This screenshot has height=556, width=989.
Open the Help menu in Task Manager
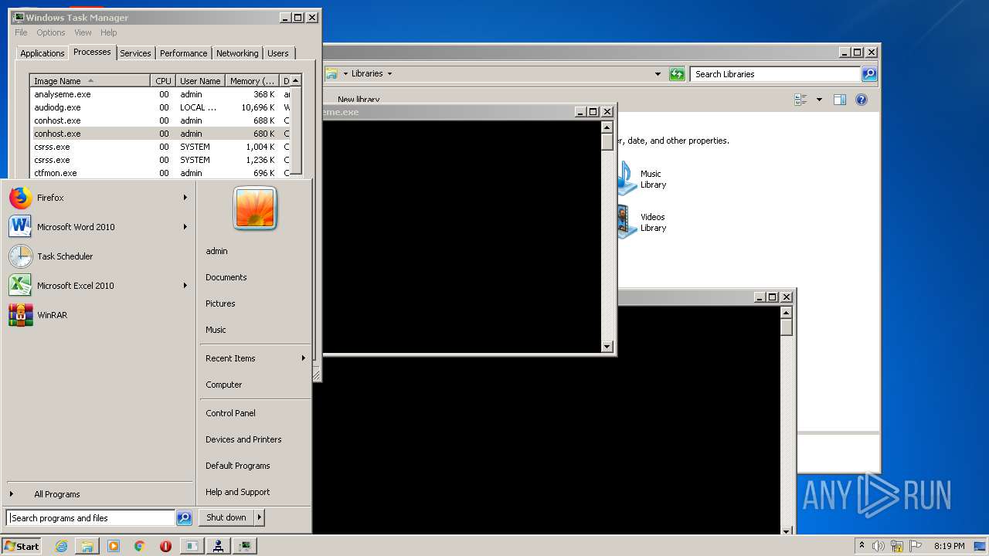108,32
